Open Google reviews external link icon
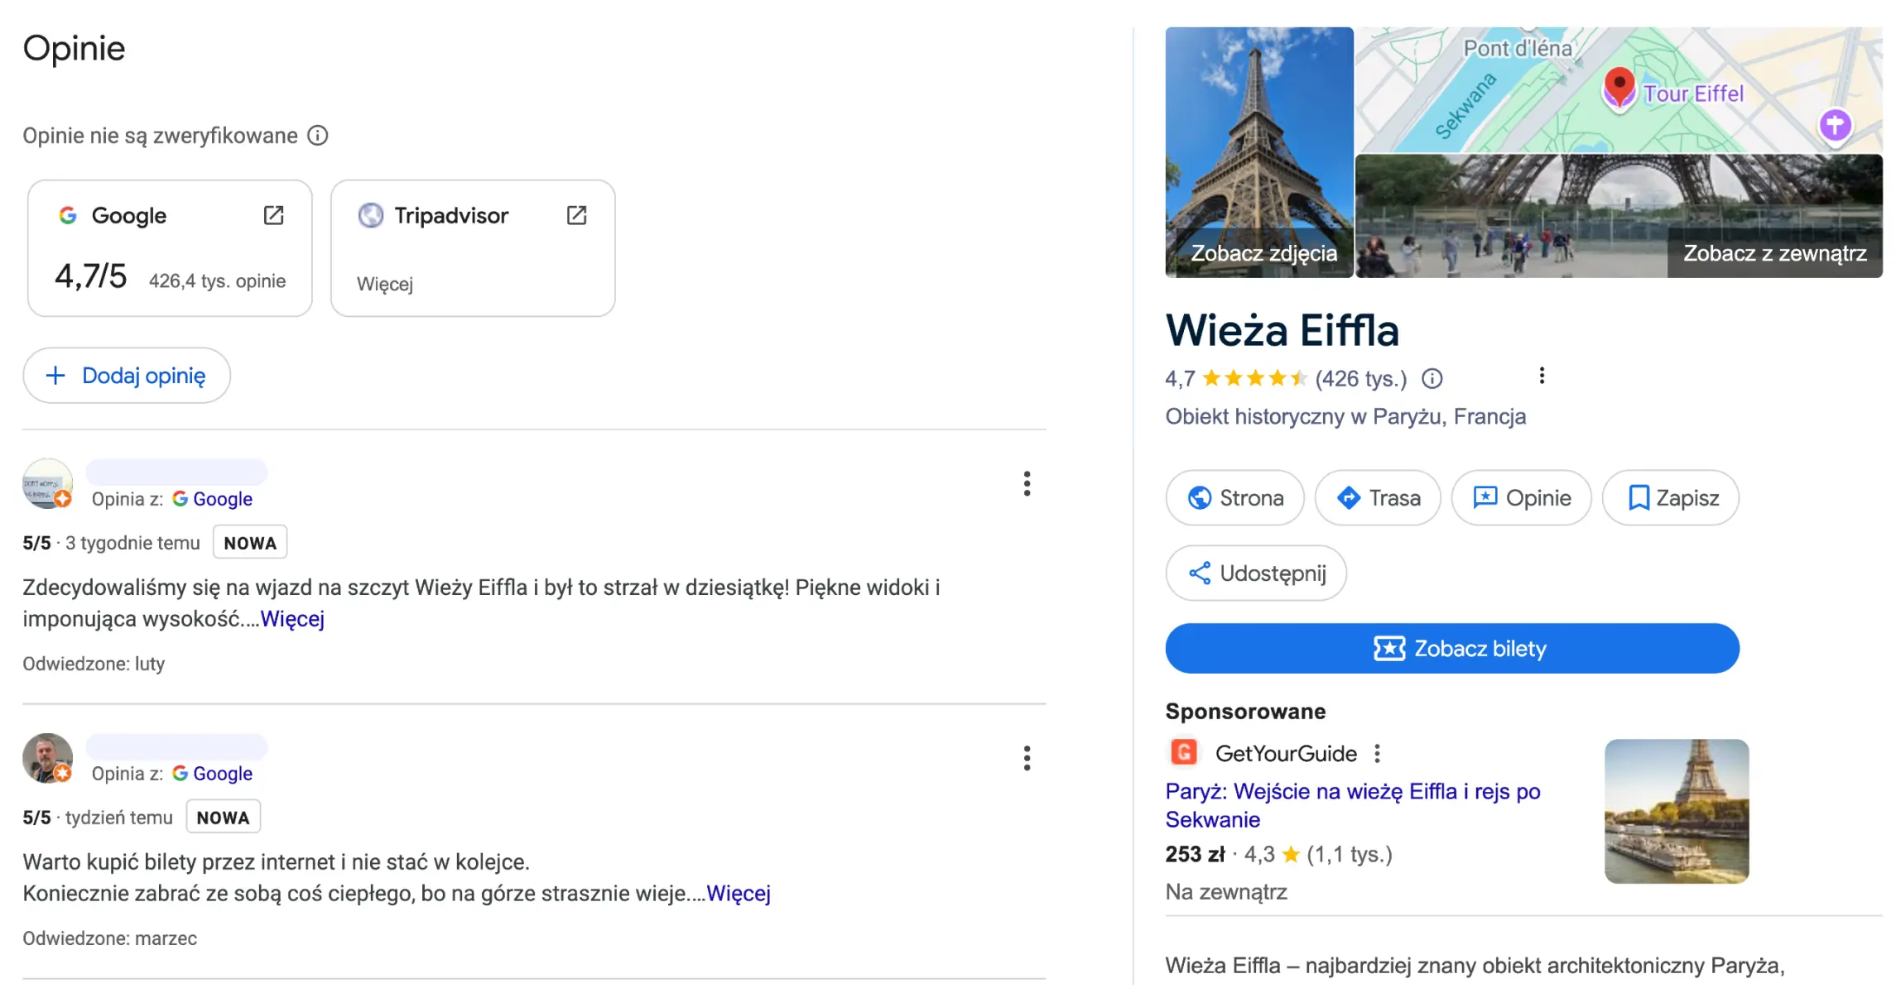 273,216
